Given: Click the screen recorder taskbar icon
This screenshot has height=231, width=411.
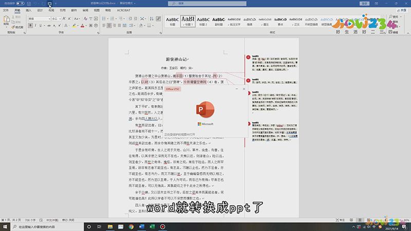Looking at the screenshot, I should coord(162,226).
